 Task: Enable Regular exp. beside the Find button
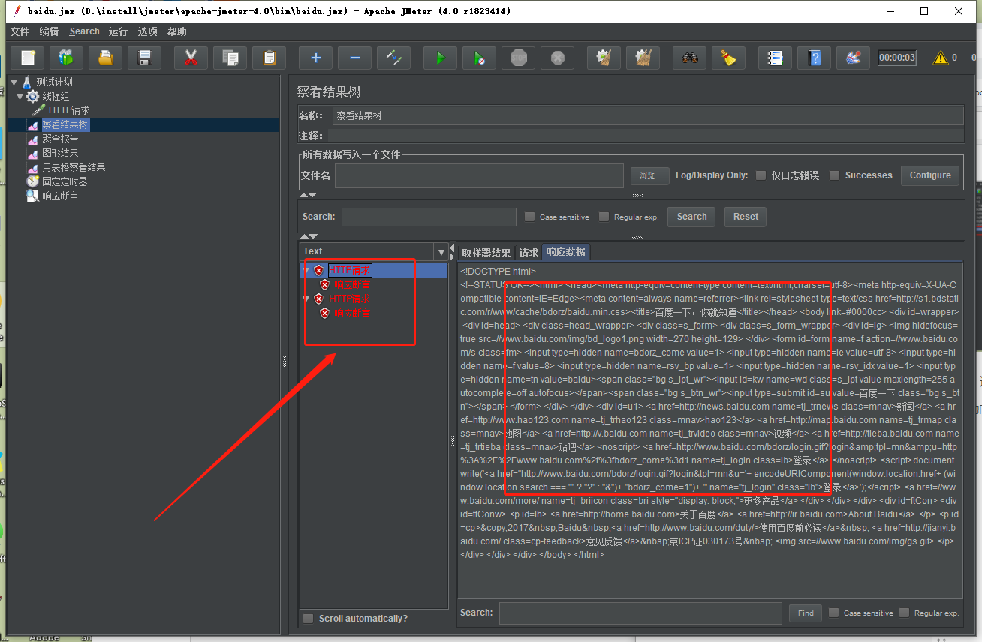[905, 613]
